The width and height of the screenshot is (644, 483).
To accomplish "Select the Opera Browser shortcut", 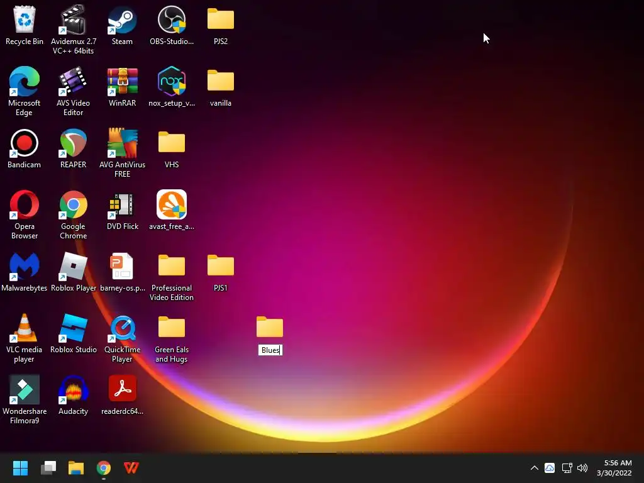I will tap(25, 204).
